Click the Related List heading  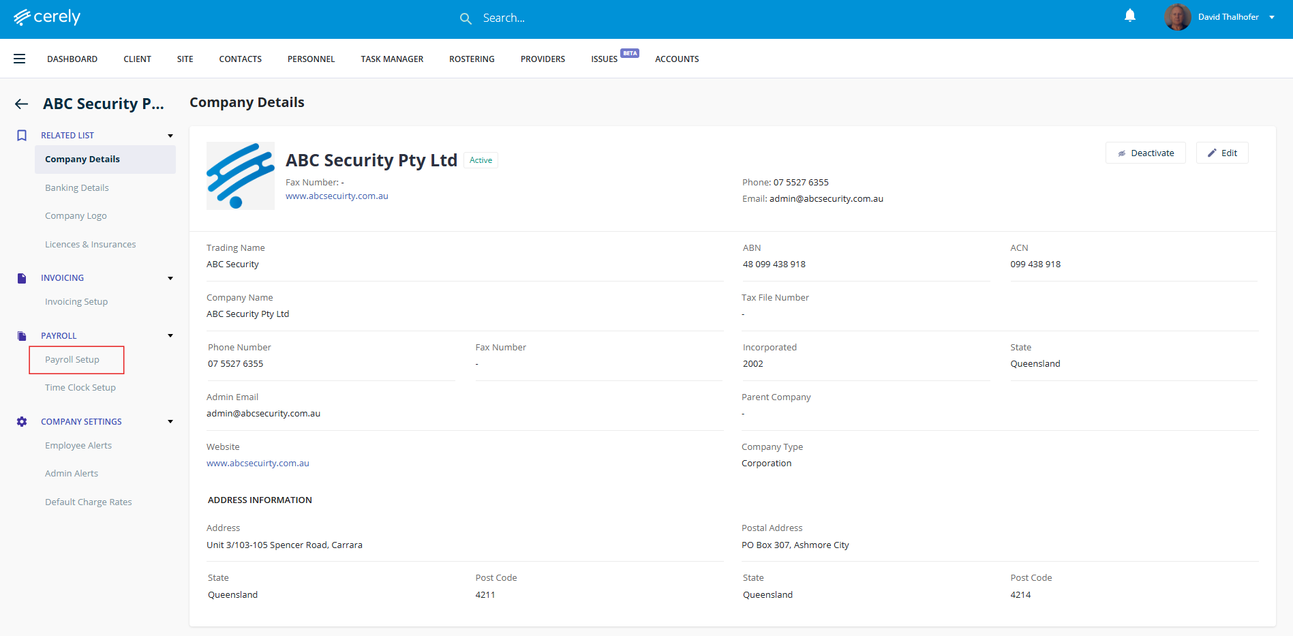[67, 136]
